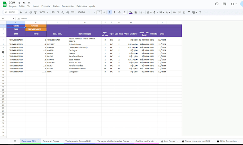Switch to the Grafico de Pareto tab
Viewport: 243px width, 145px height.
[146, 141]
